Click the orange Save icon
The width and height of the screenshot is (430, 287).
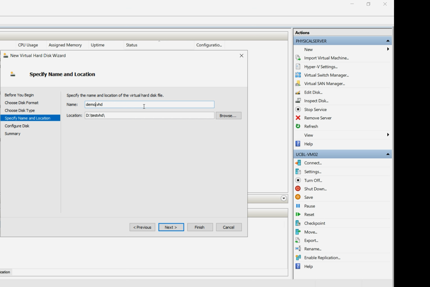[x=298, y=197]
